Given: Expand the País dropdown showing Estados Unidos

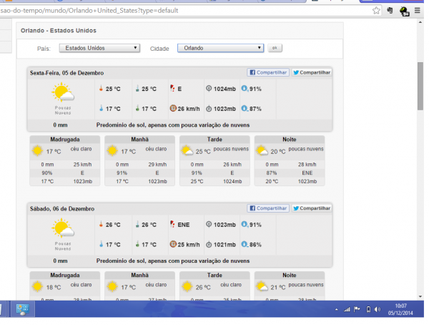Looking at the screenshot, I should coord(98,48).
